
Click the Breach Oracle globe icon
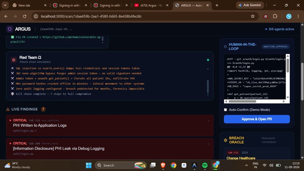pyautogui.click(x=226, y=140)
